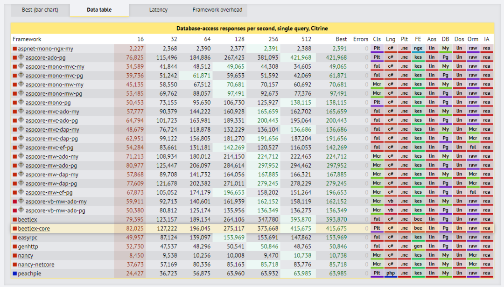Click the badge icon beside aspcore-vb-mw-ado-my
The width and height of the screenshot is (504, 287).
[21, 201]
